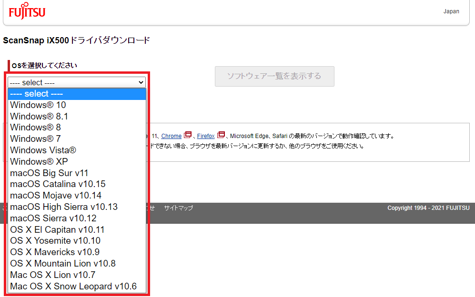Pick macOS Mojave v10.14
The image size is (475, 297).
coord(77,196)
